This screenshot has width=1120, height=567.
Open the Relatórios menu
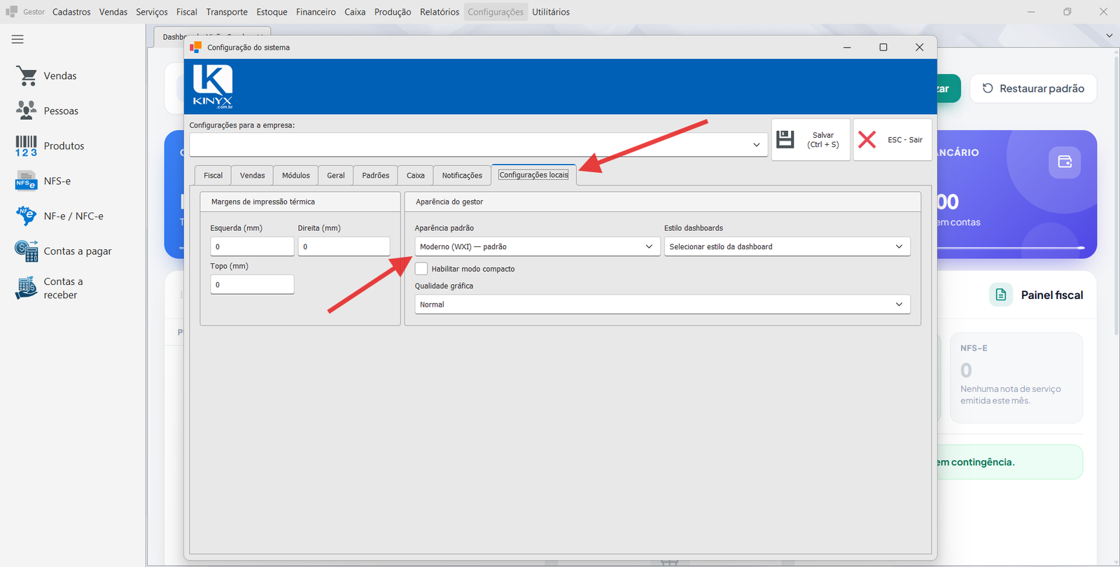pos(440,12)
